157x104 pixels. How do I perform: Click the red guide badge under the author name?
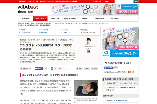(x=88, y=51)
